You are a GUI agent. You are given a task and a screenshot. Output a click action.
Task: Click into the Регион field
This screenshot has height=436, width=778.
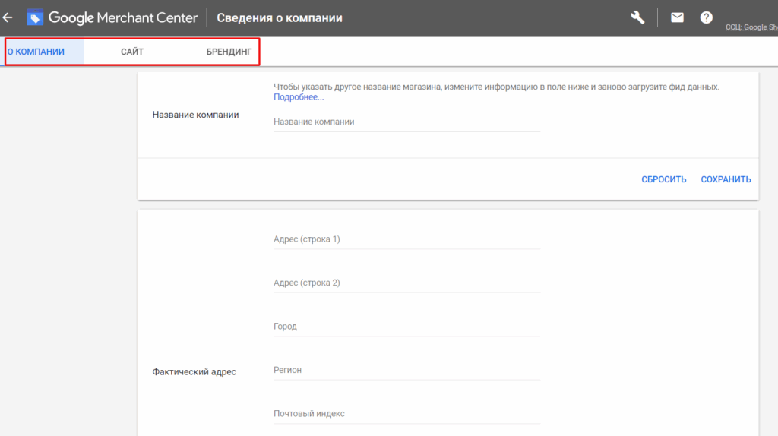(406, 370)
